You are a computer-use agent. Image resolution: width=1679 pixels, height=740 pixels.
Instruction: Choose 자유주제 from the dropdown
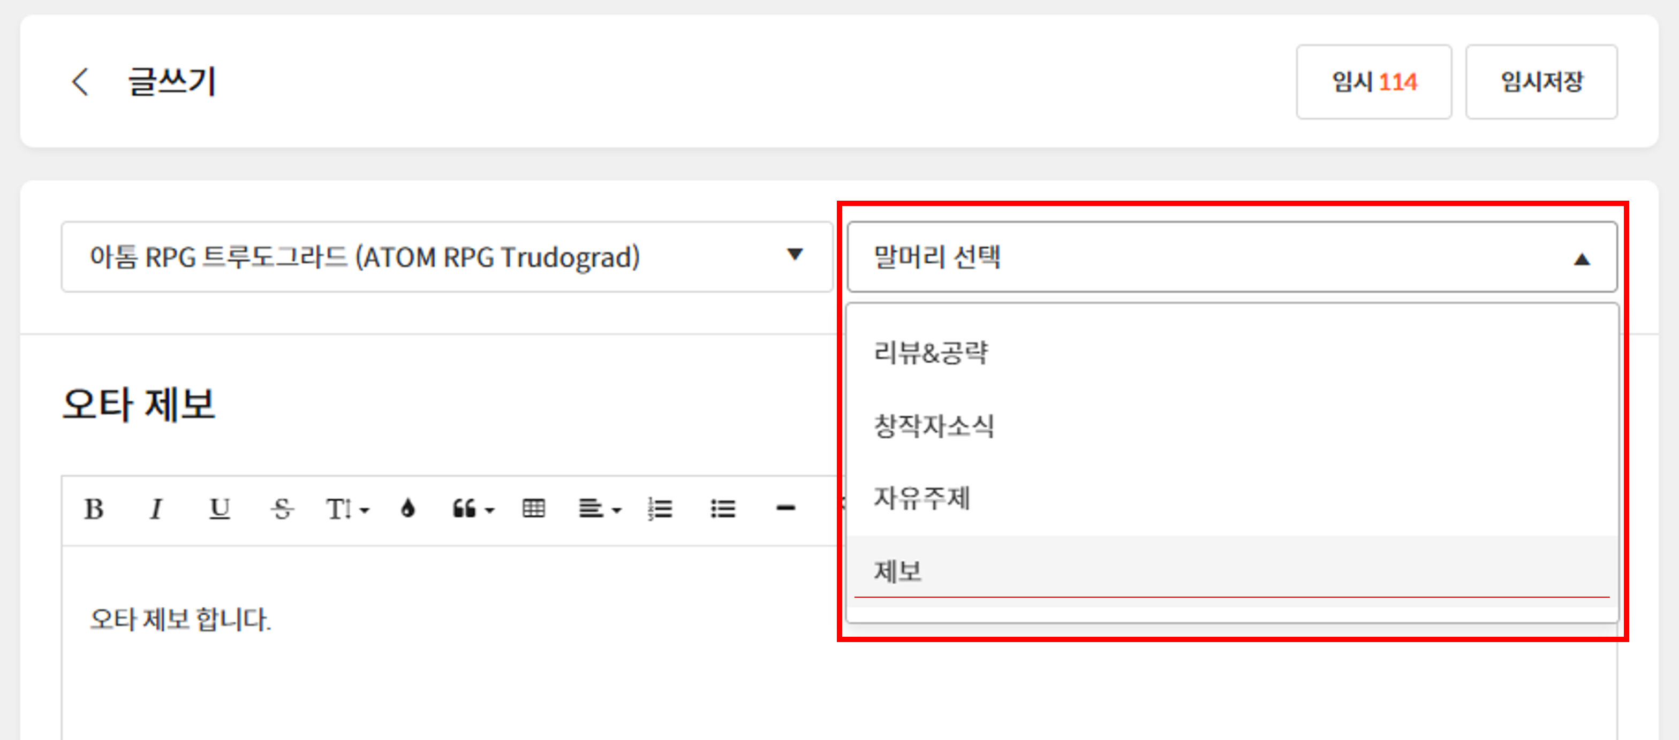(x=921, y=498)
